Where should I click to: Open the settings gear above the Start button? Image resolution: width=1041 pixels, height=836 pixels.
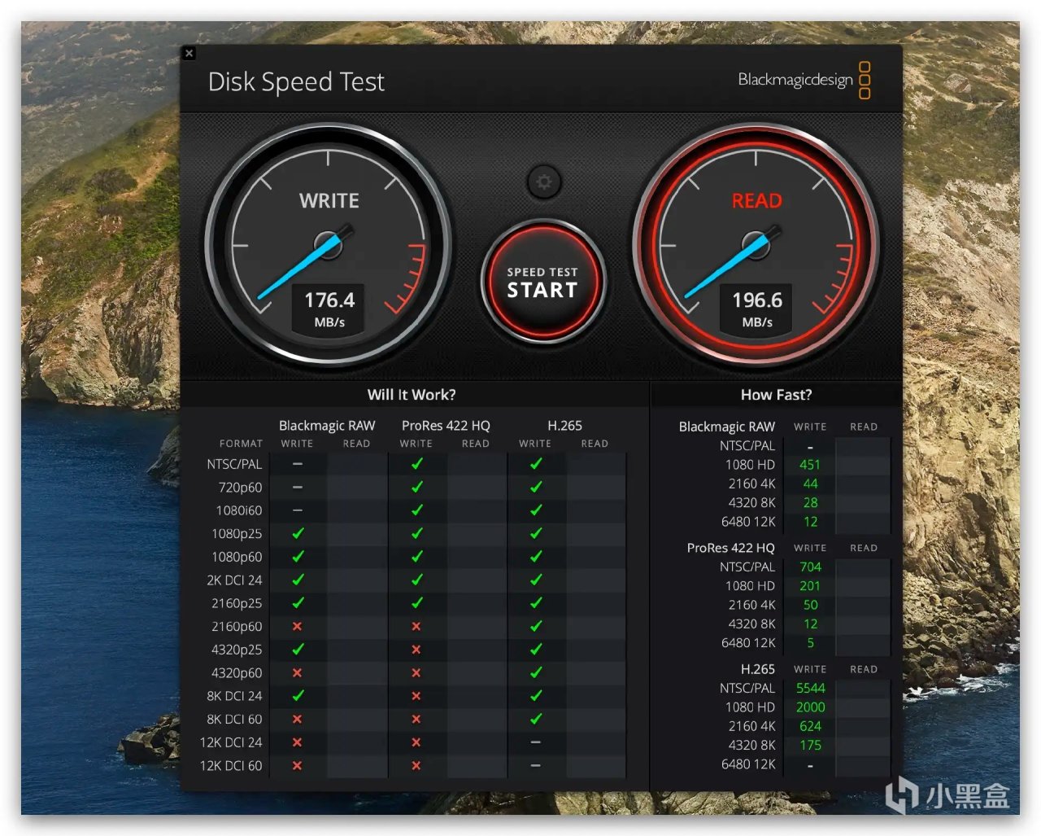pyautogui.click(x=543, y=182)
